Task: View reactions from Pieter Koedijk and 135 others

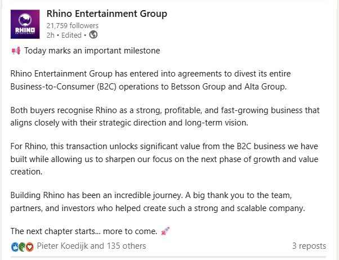Action: pyautogui.click(x=91, y=246)
